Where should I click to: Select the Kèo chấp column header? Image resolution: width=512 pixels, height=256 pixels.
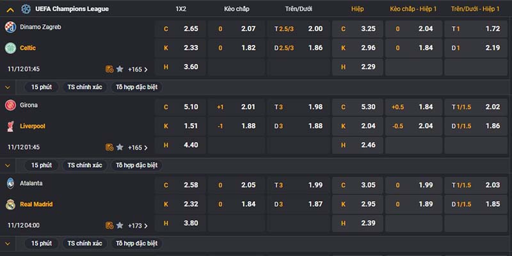click(236, 9)
